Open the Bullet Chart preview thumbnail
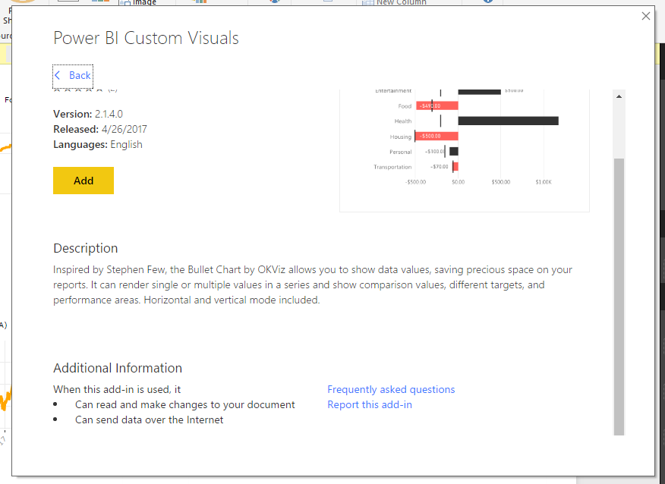 (x=465, y=150)
